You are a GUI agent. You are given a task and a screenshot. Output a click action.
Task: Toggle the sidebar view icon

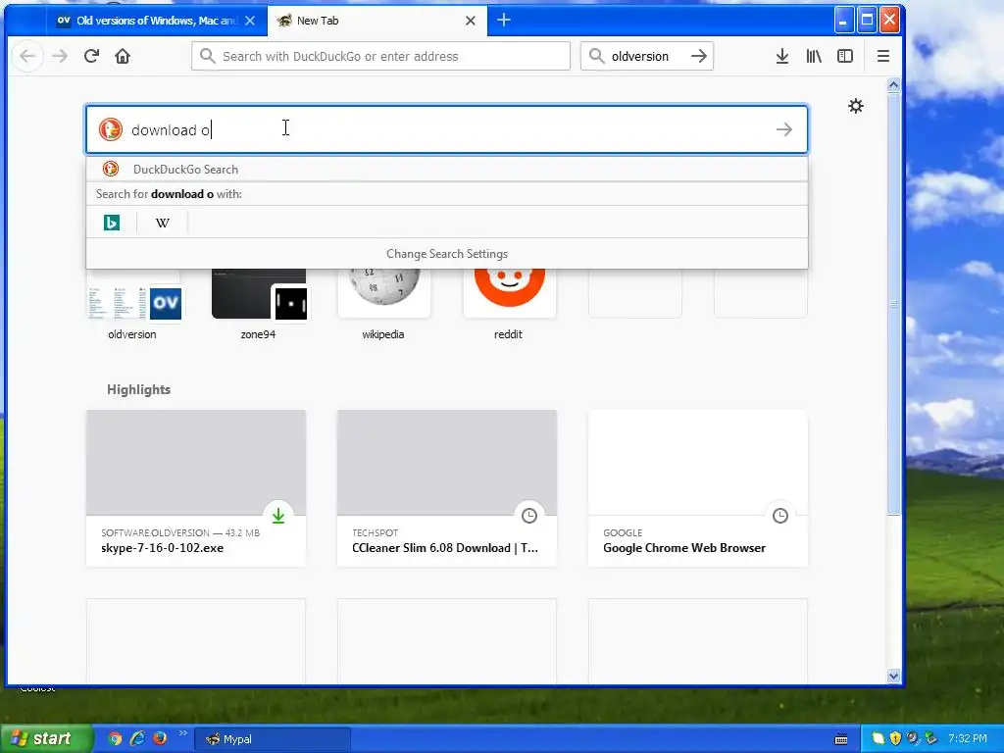point(845,56)
